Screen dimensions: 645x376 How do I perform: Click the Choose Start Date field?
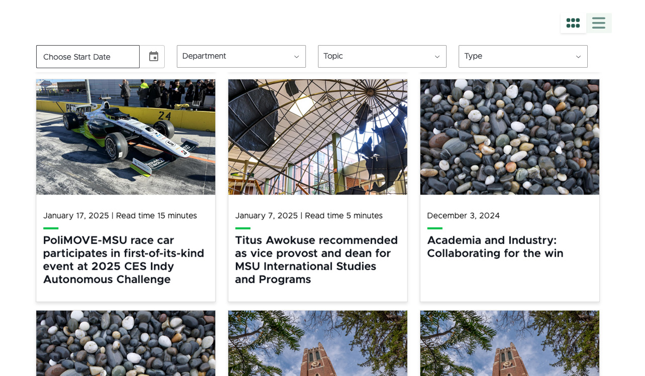tap(88, 57)
